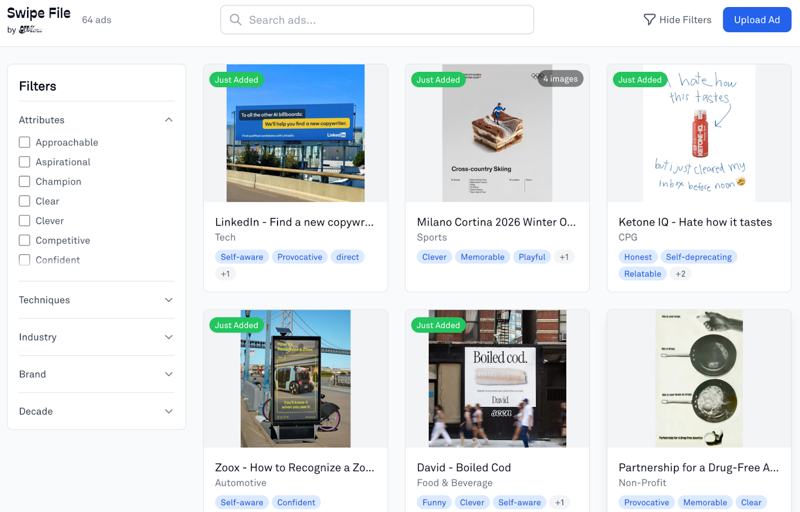The width and height of the screenshot is (800, 512).
Task: Select the Clever attribute checkbox
Action: point(24,220)
